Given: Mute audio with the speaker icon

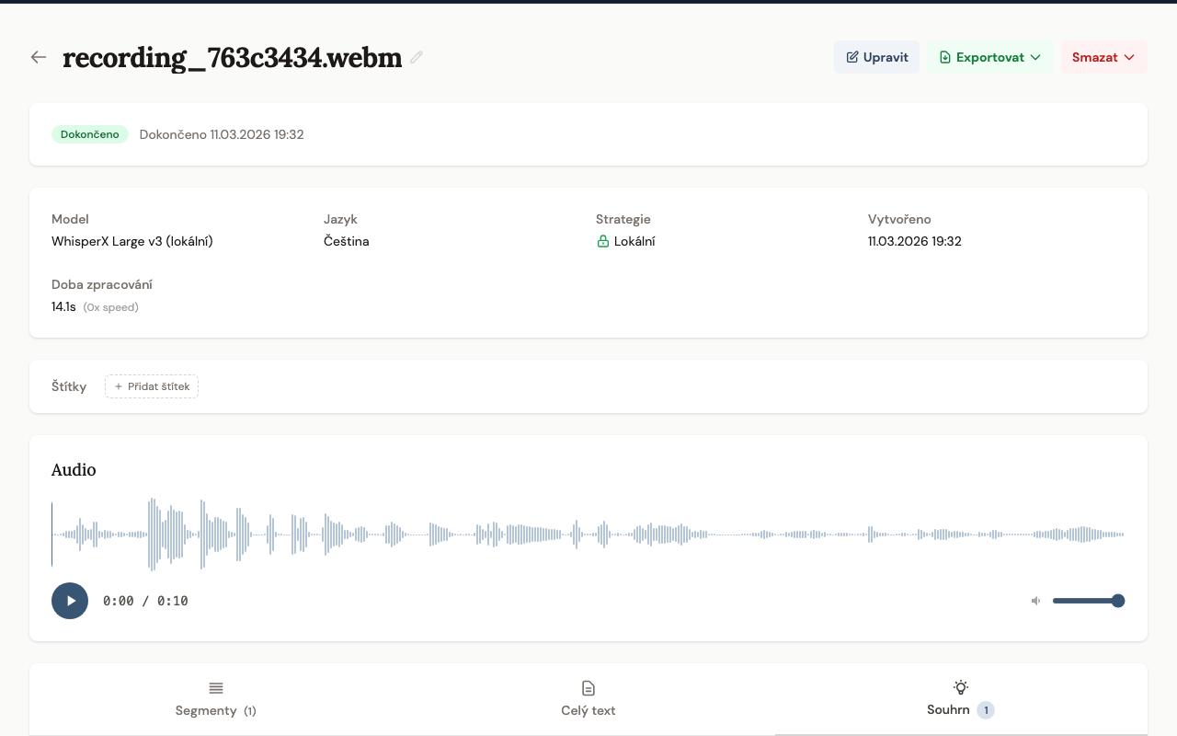Looking at the screenshot, I should tap(1036, 601).
